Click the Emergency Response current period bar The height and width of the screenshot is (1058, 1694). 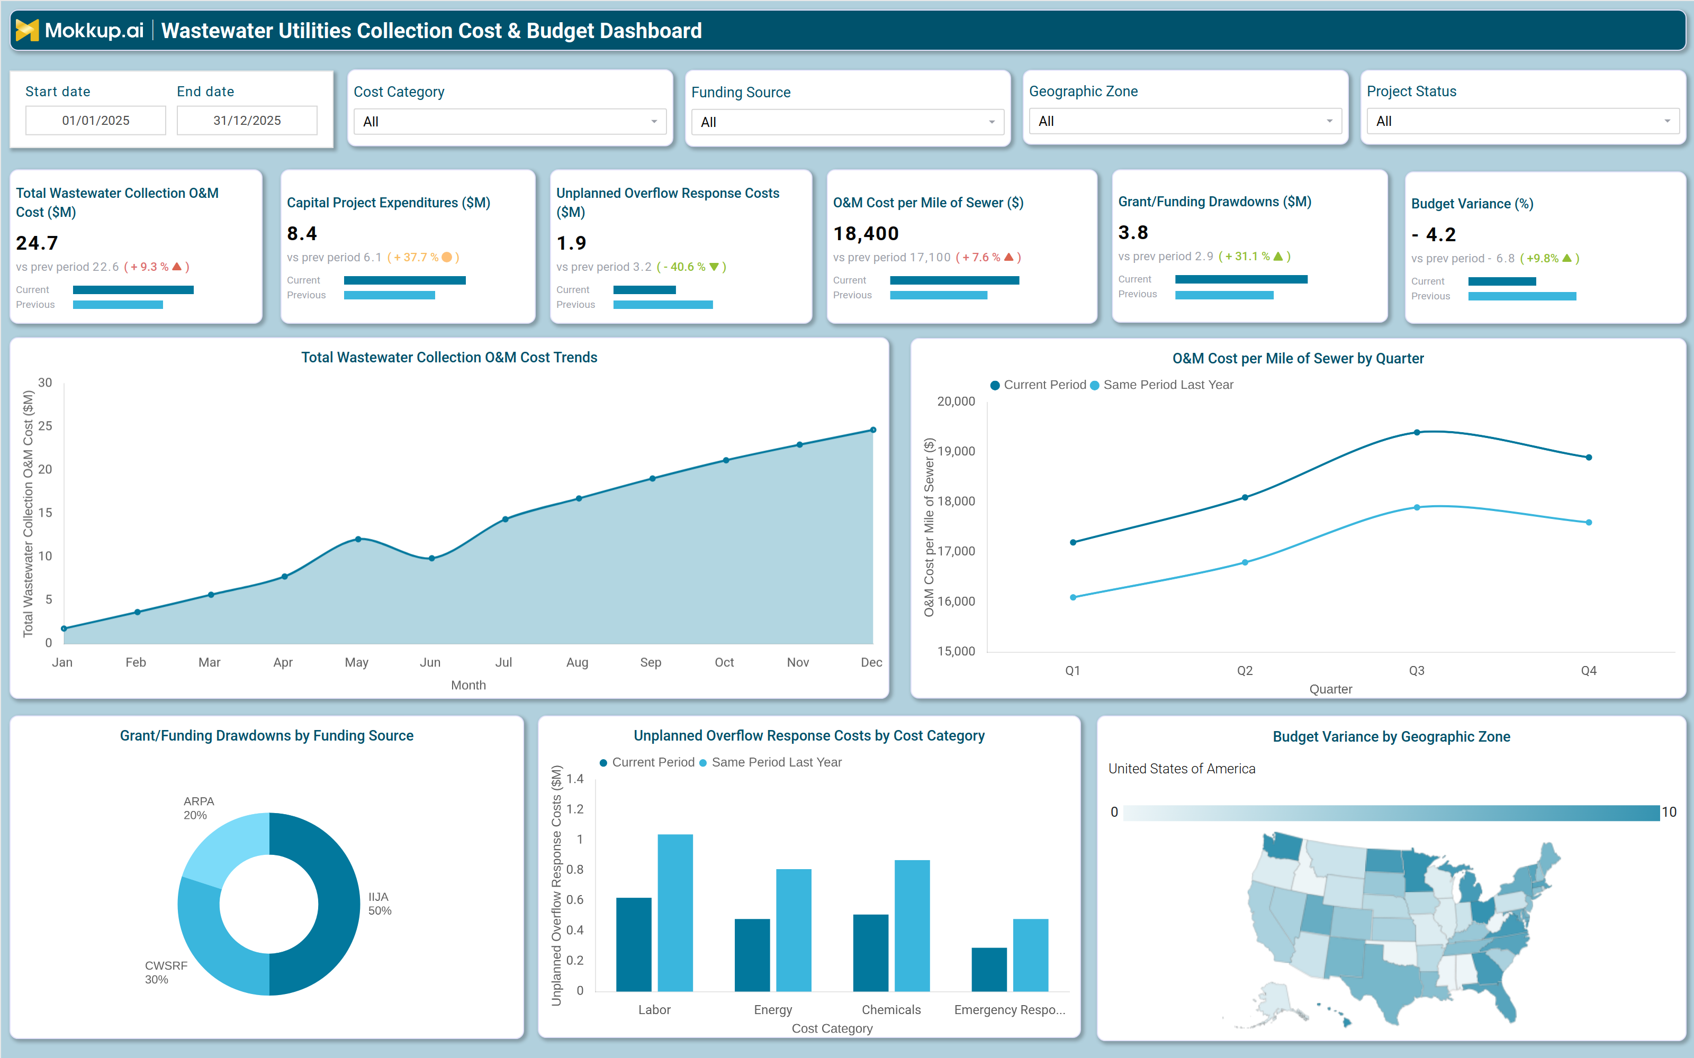tap(989, 970)
